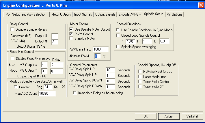Click the Avbryt cancel button

point(169,116)
